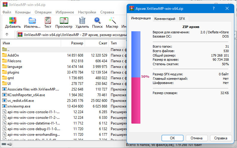The width and height of the screenshot is (237, 148).
Task: Click the Отмена button
Action: pyautogui.click(x=197, y=138)
